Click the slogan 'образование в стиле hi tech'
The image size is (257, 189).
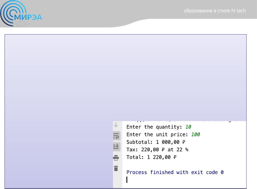pos(215,11)
